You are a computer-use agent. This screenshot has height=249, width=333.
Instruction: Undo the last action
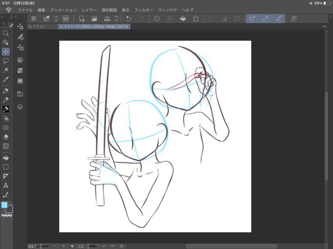128,19
